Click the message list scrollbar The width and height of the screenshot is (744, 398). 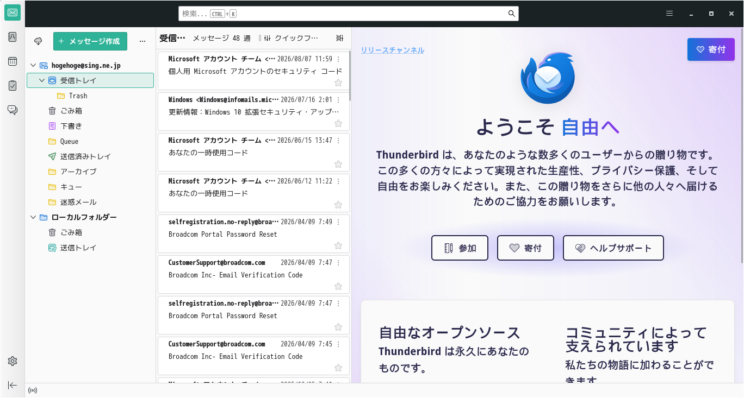[350, 76]
